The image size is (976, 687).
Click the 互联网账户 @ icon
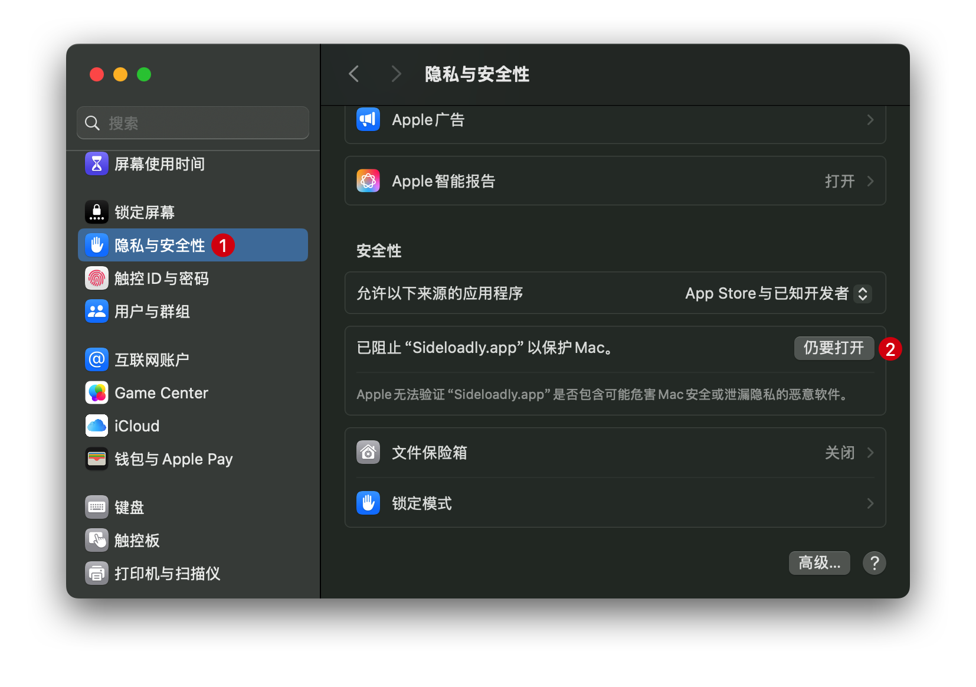pyautogui.click(x=97, y=360)
